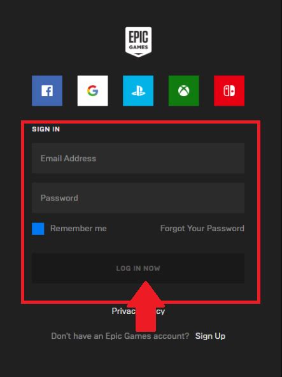This screenshot has height=377, width=282.
Task: Sign in with the Facebook icon
Action: [47, 90]
